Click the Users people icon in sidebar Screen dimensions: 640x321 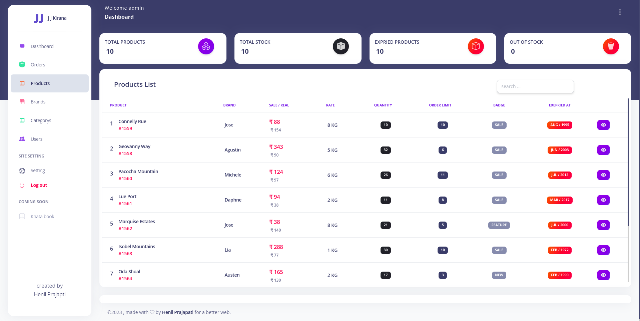pos(22,139)
